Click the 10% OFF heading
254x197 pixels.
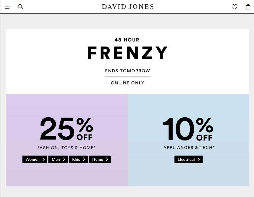[188, 129]
